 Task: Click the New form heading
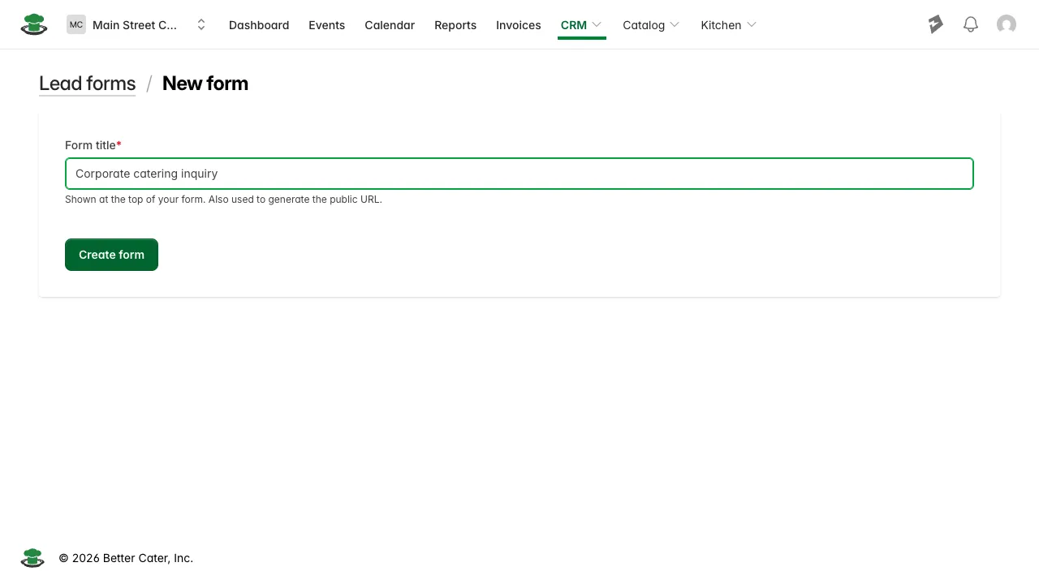pyautogui.click(x=205, y=84)
